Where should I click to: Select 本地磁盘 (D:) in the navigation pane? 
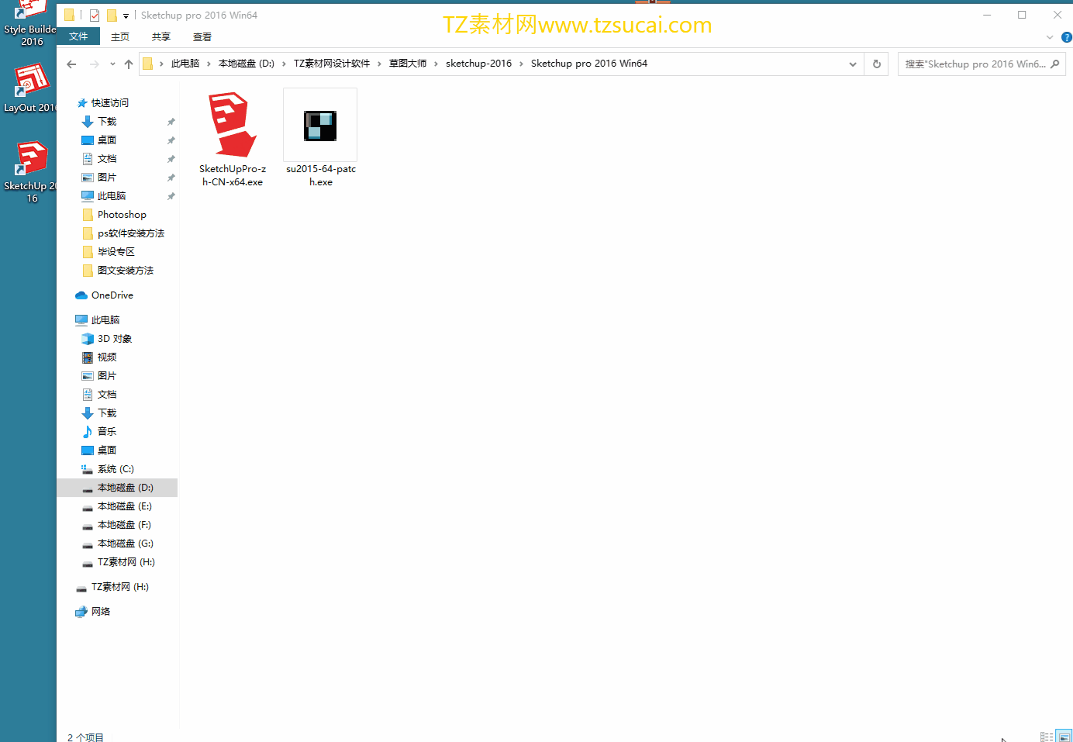click(118, 488)
